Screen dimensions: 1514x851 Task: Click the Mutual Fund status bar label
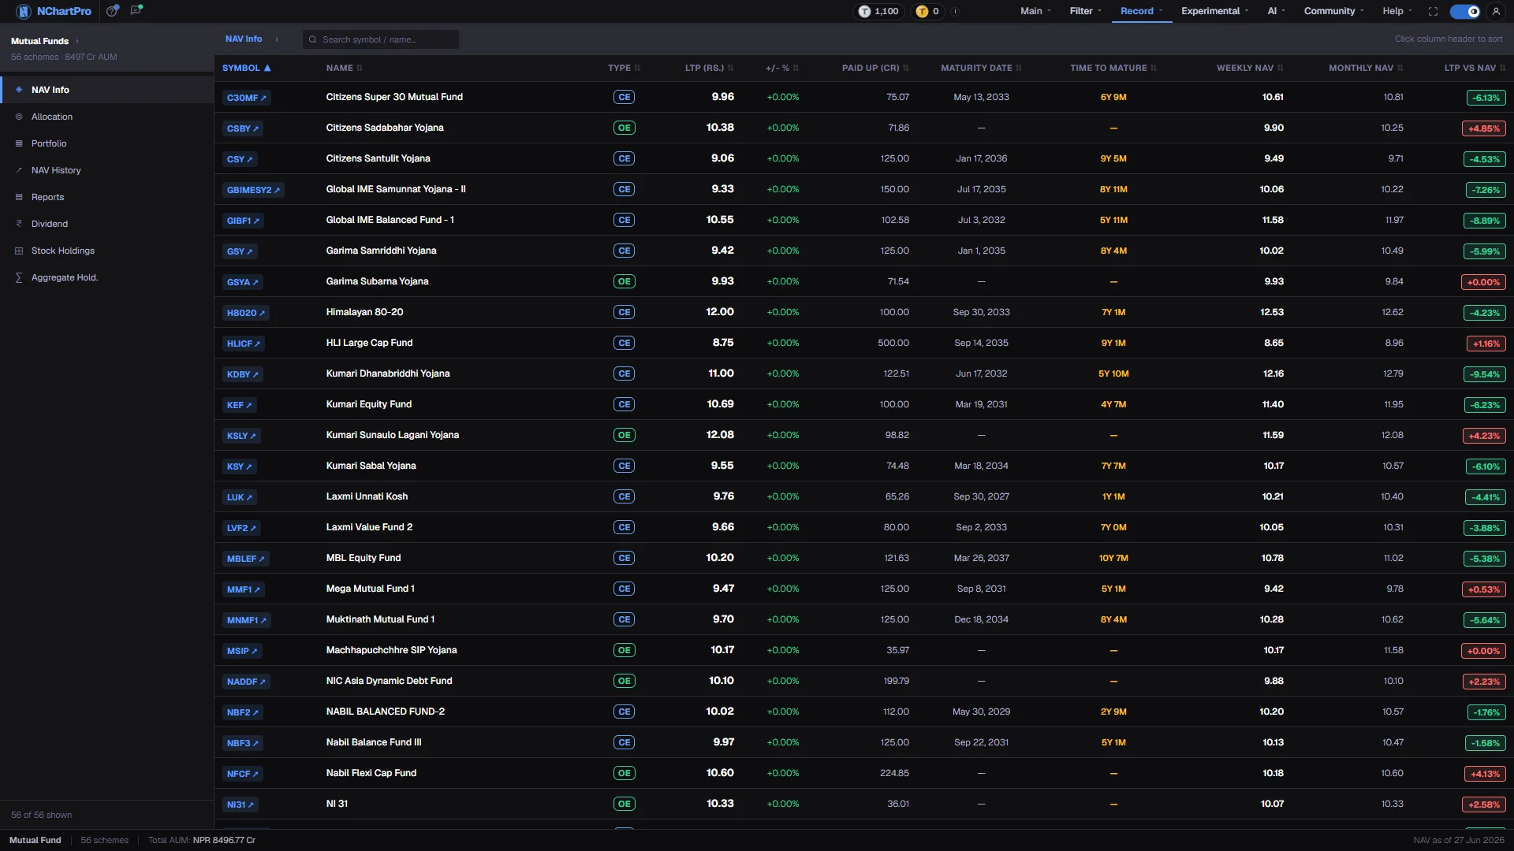(35, 840)
